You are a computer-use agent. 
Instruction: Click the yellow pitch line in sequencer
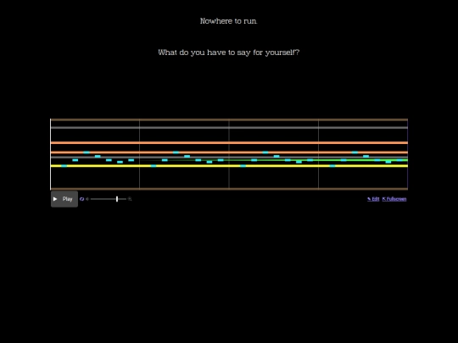point(229,166)
